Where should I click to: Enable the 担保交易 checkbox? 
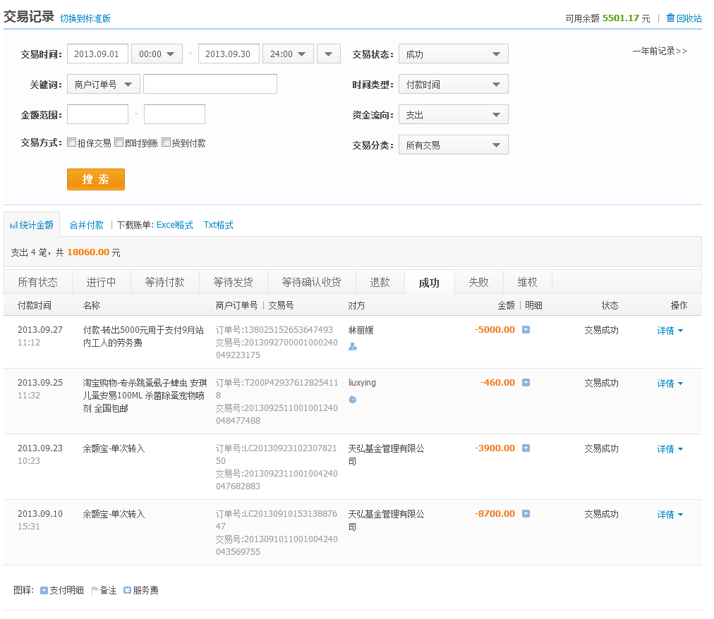pos(72,142)
